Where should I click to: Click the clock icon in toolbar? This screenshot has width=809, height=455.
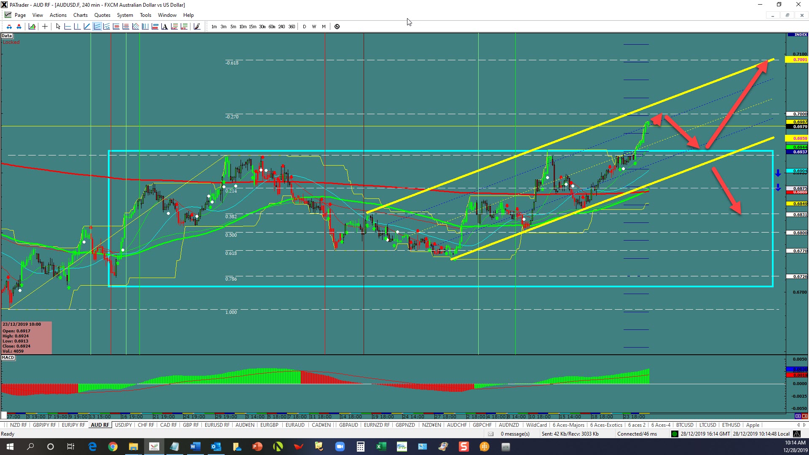coord(337,27)
